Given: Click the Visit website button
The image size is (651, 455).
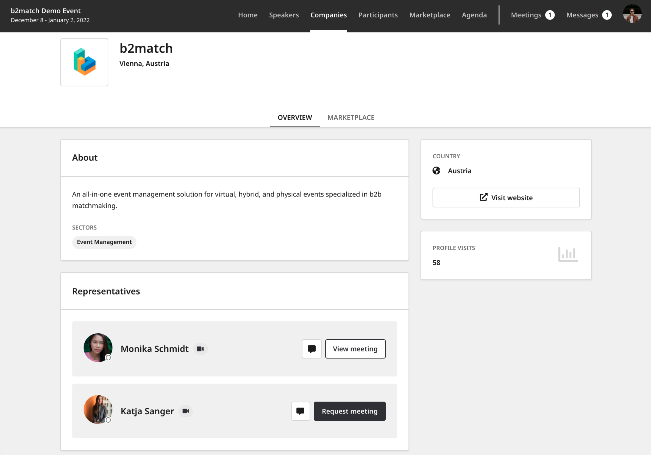Looking at the screenshot, I should (x=506, y=198).
